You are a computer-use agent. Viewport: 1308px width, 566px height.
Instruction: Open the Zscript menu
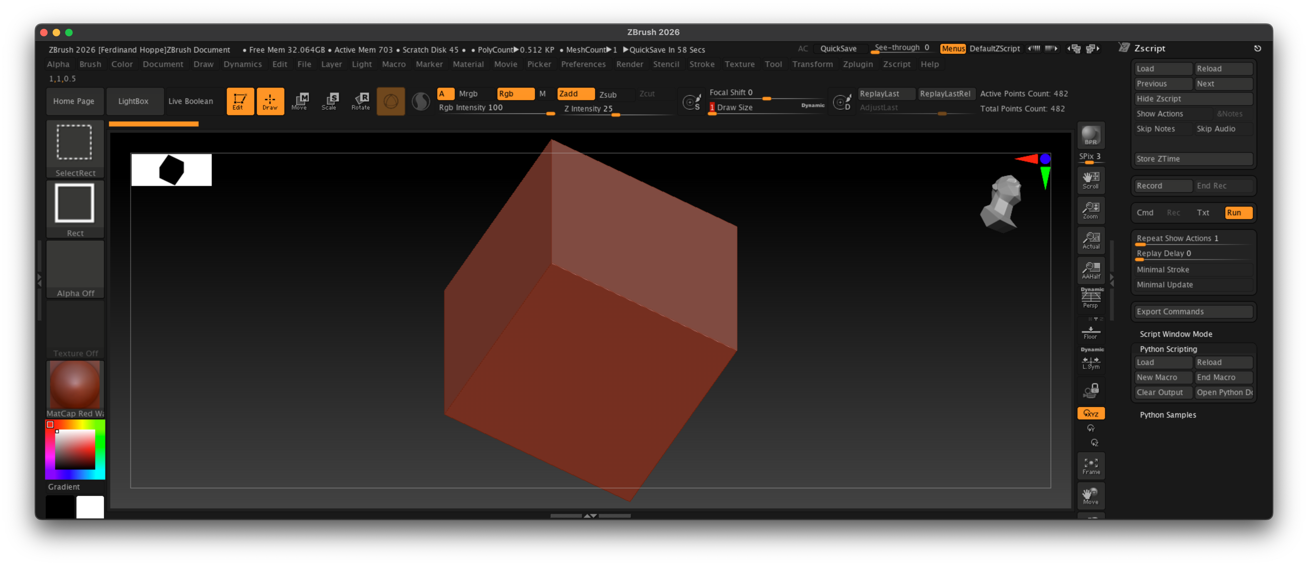pyautogui.click(x=897, y=64)
